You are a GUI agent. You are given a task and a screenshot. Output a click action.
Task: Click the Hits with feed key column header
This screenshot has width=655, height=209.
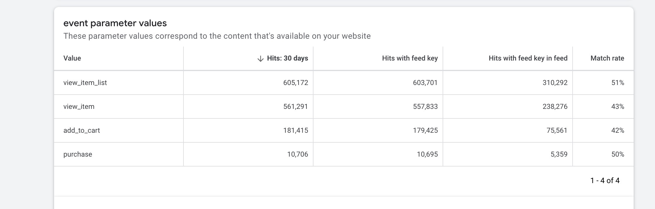410,58
